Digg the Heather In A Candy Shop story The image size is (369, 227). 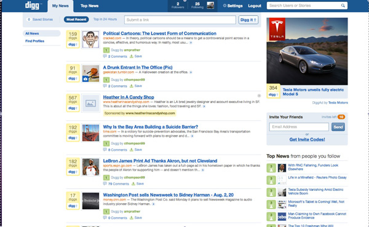(x=73, y=108)
